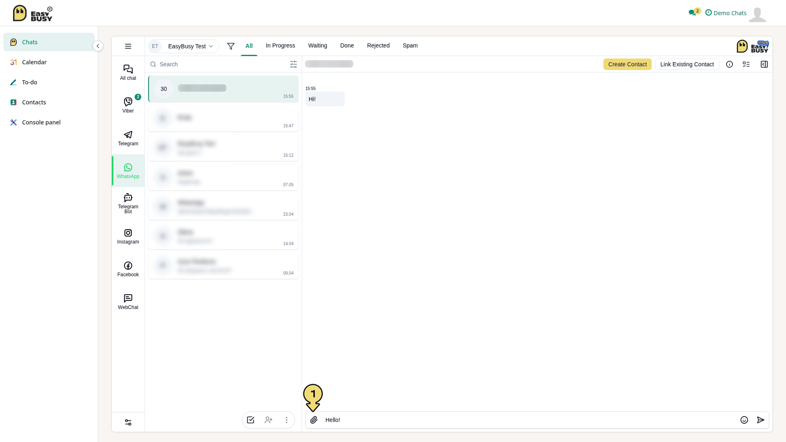The width and height of the screenshot is (786, 442).
Task: Click the mark-done checkbox icon below chat list
Action: click(x=251, y=420)
